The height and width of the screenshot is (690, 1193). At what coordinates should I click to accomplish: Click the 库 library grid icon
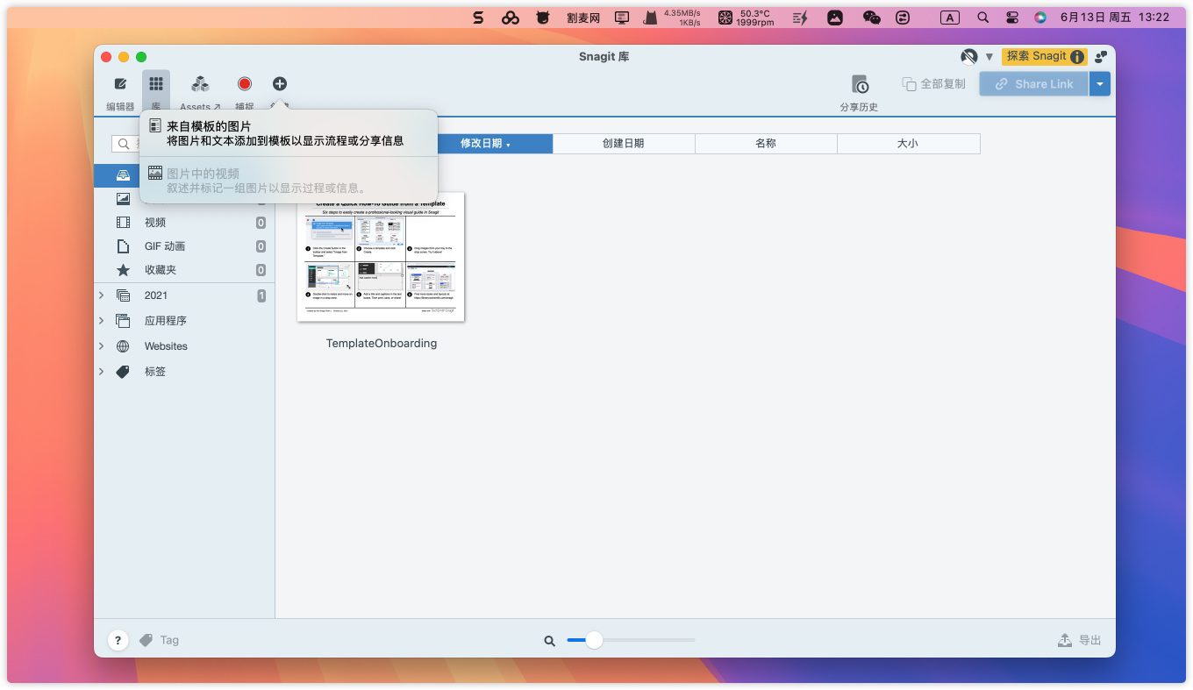click(155, 85)
